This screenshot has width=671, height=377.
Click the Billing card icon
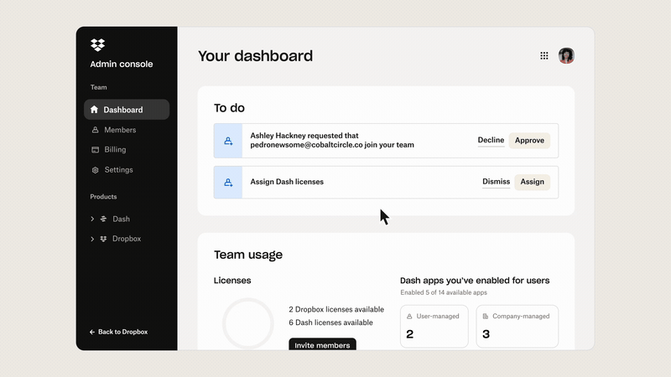pyautogui.click(x=95, y=150)
